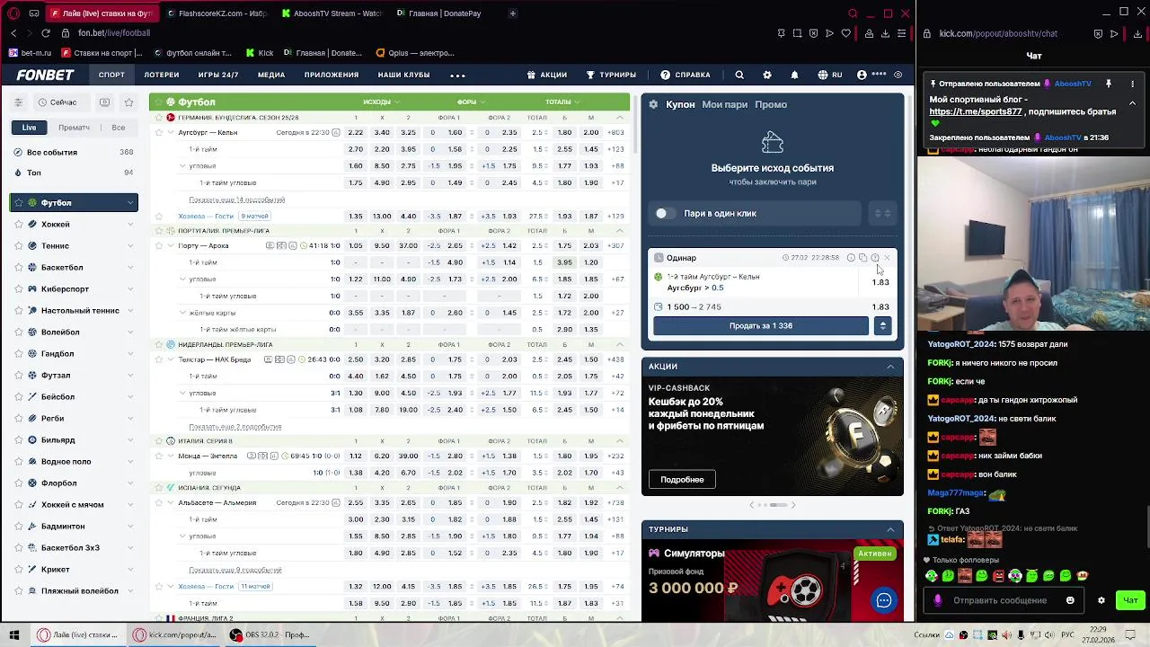Open the emoji picker in Kick chat

pos(1070,600)
